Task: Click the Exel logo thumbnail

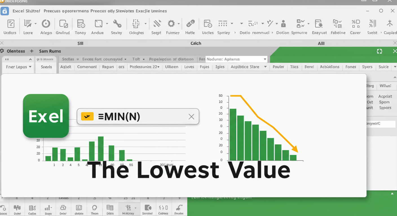Action: coord(46,116)
